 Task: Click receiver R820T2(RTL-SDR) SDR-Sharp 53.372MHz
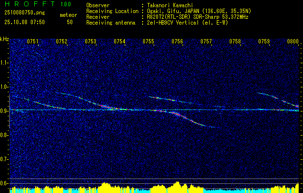coord(198,17)
